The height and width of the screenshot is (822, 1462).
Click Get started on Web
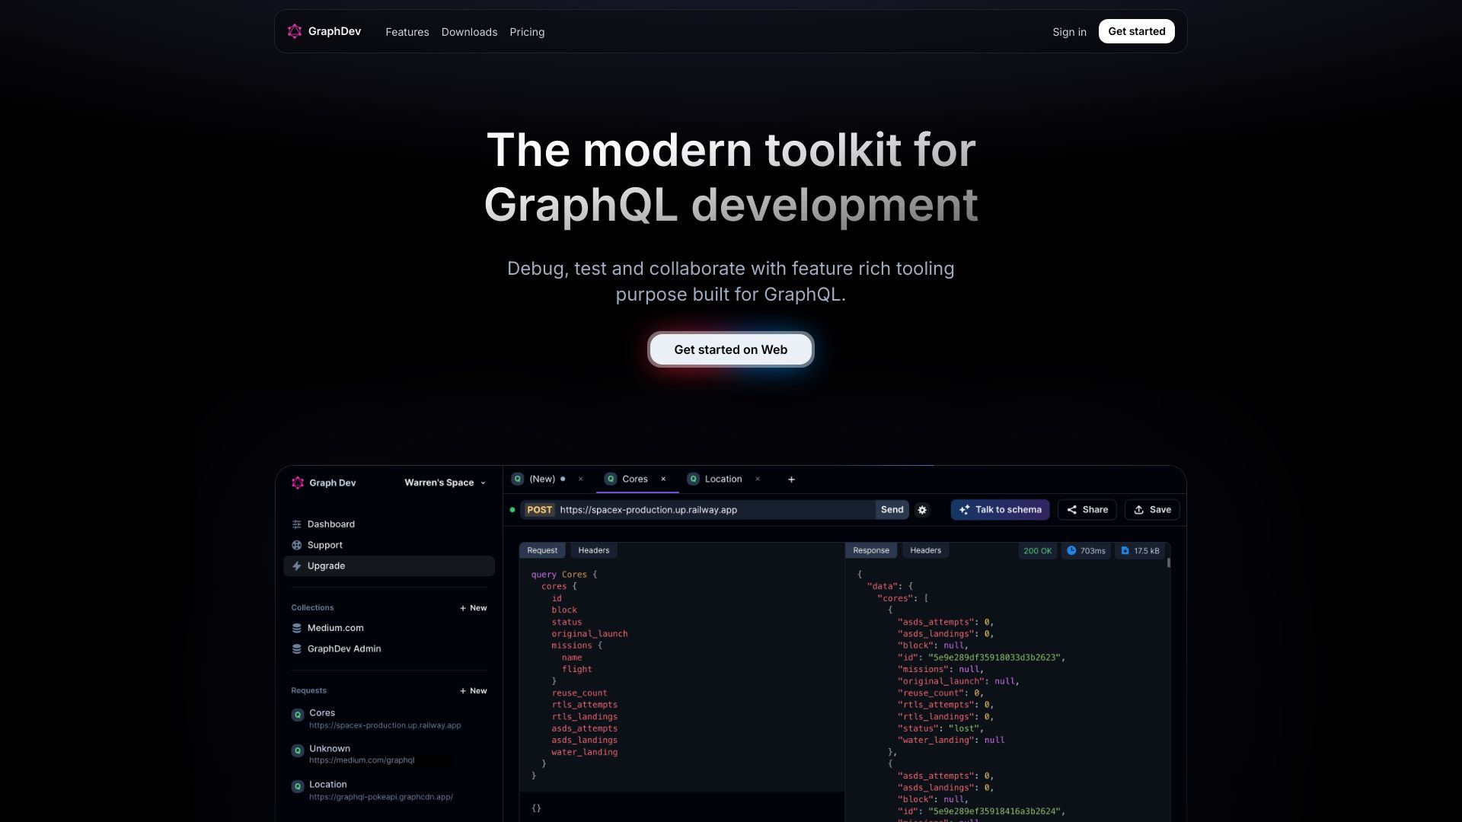[730, 349]
